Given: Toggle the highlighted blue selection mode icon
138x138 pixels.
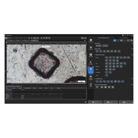Looking at the screenshot, I should [x=115, y=41].
